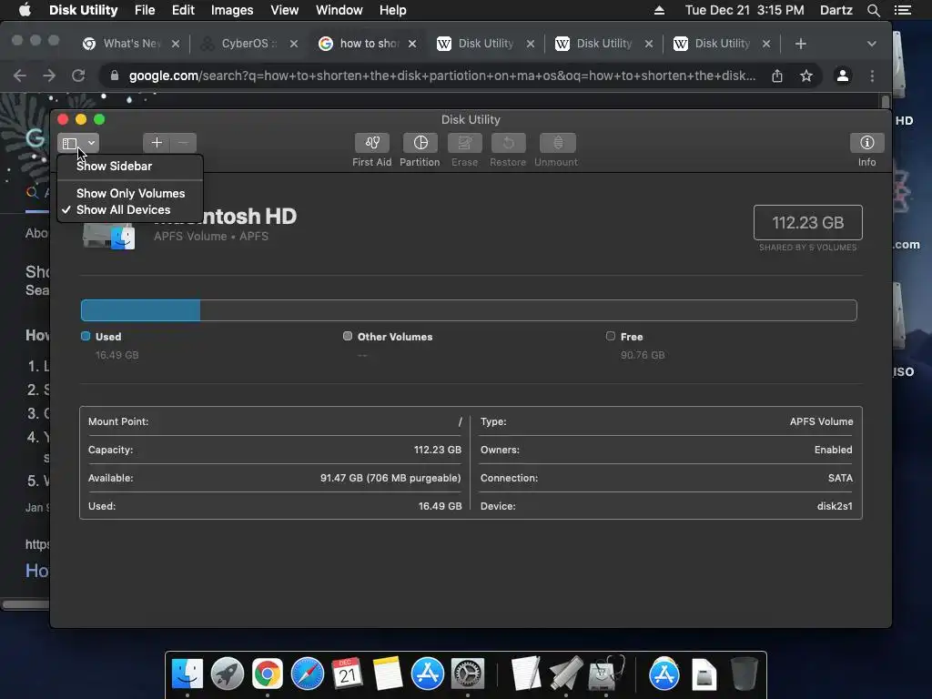Viewport: 932px width, 699px height.
Task: Click the Dartz user name
Action: pos(836,10)
